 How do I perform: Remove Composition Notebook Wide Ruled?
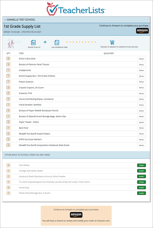[142, 145]
